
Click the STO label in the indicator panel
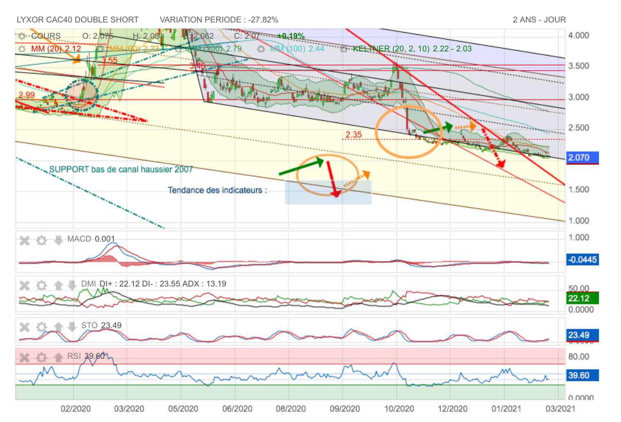tap(89, 325)
